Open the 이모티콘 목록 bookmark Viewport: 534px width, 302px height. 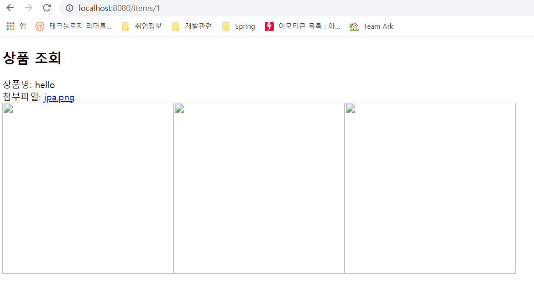coord(303,26)
